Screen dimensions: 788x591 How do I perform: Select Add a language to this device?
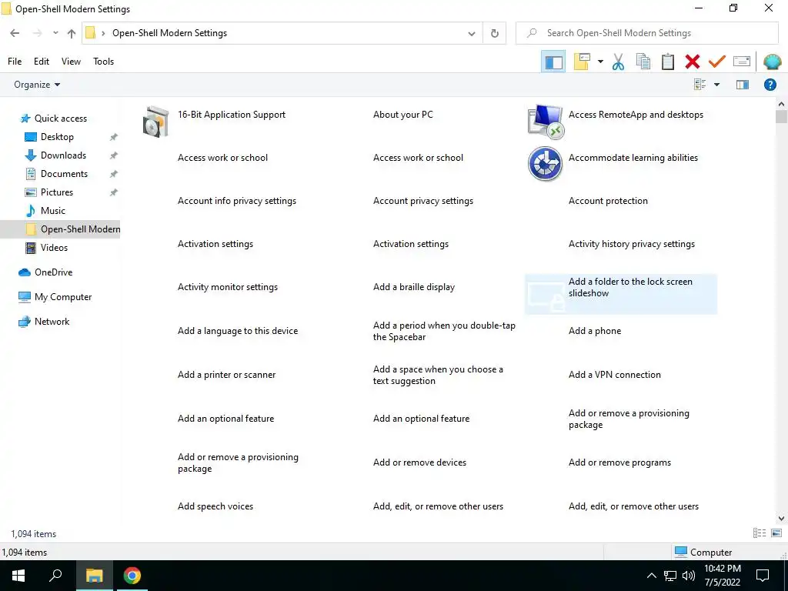(x=237, y=331)
